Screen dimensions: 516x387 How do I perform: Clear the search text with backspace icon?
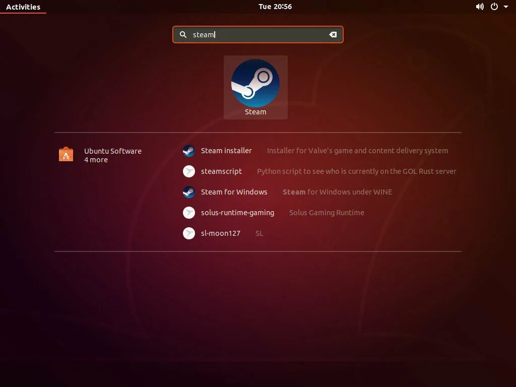pos(333,35)
